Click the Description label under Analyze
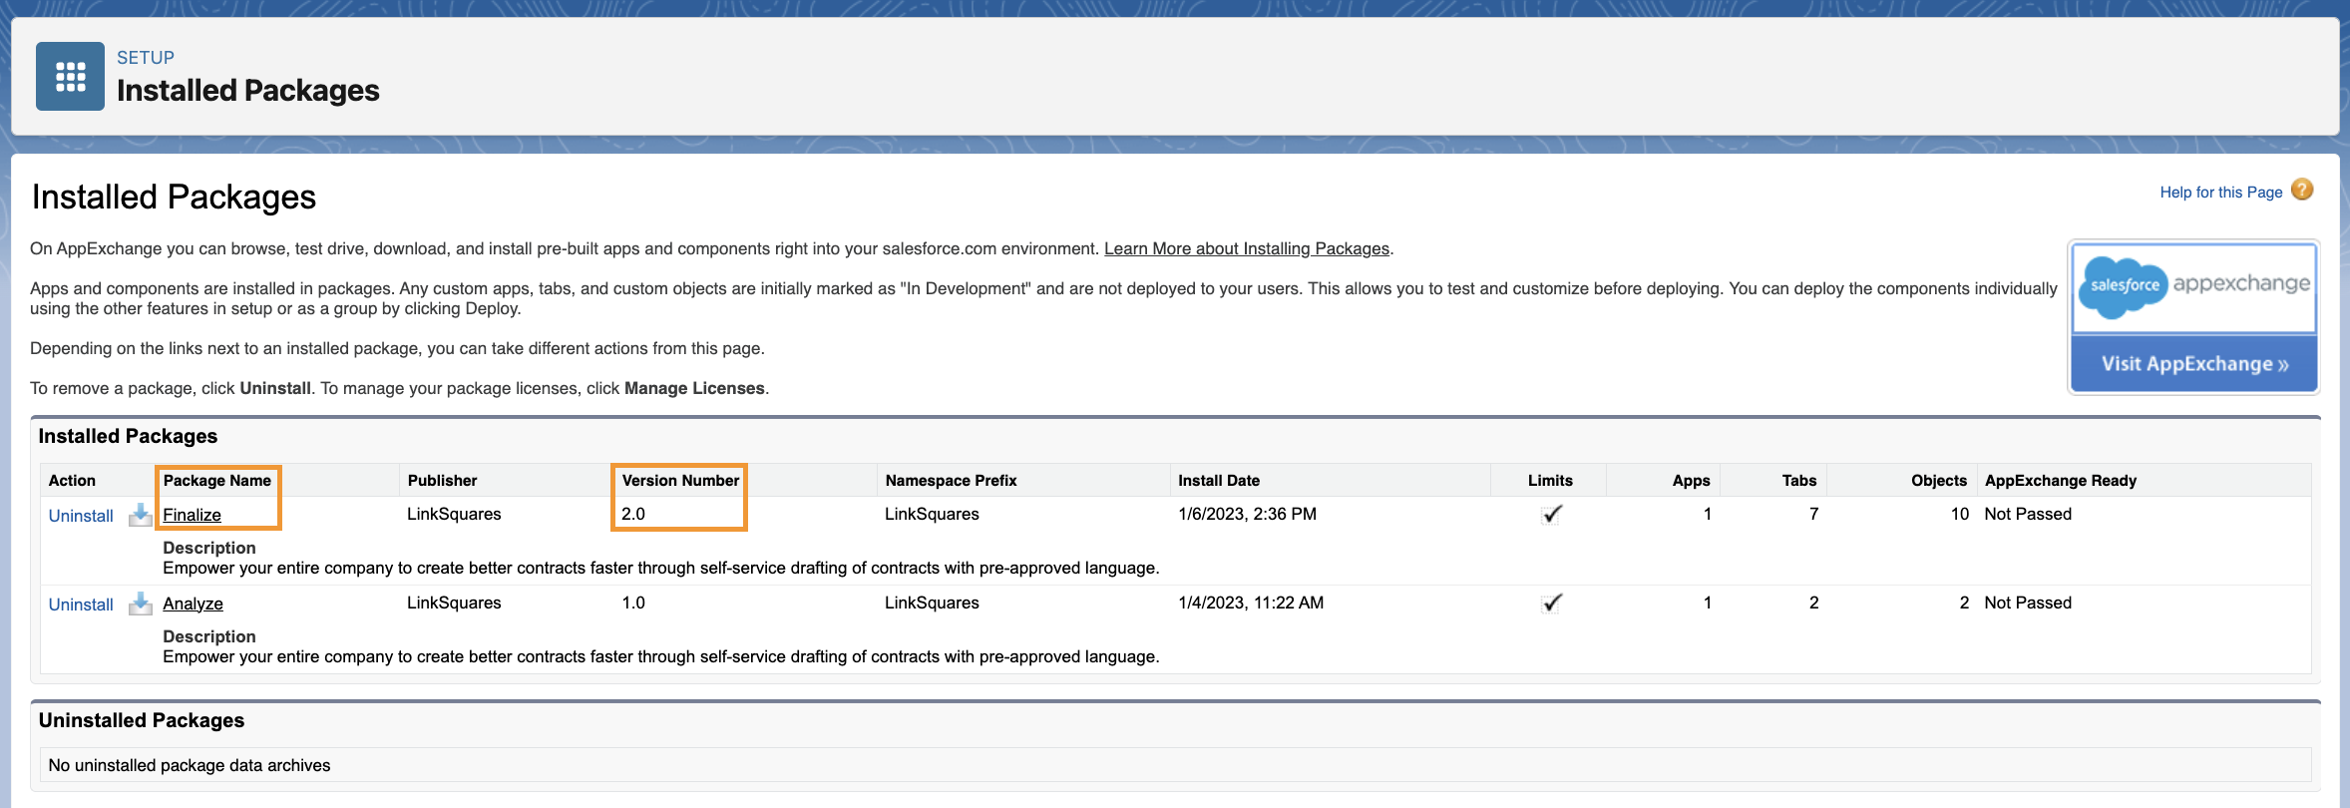Viewport: 2350px width, 808px height. pos(209,636)
